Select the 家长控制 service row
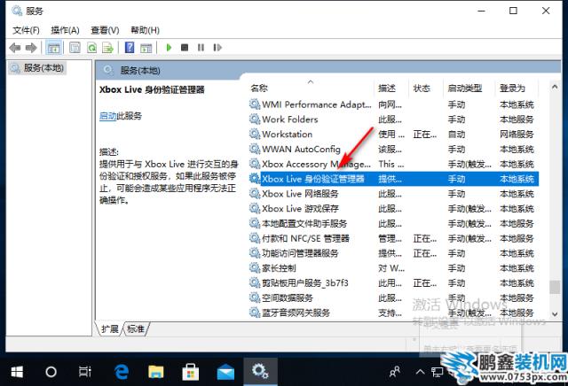This screenshot has height=386, width=568. (394, 268)
